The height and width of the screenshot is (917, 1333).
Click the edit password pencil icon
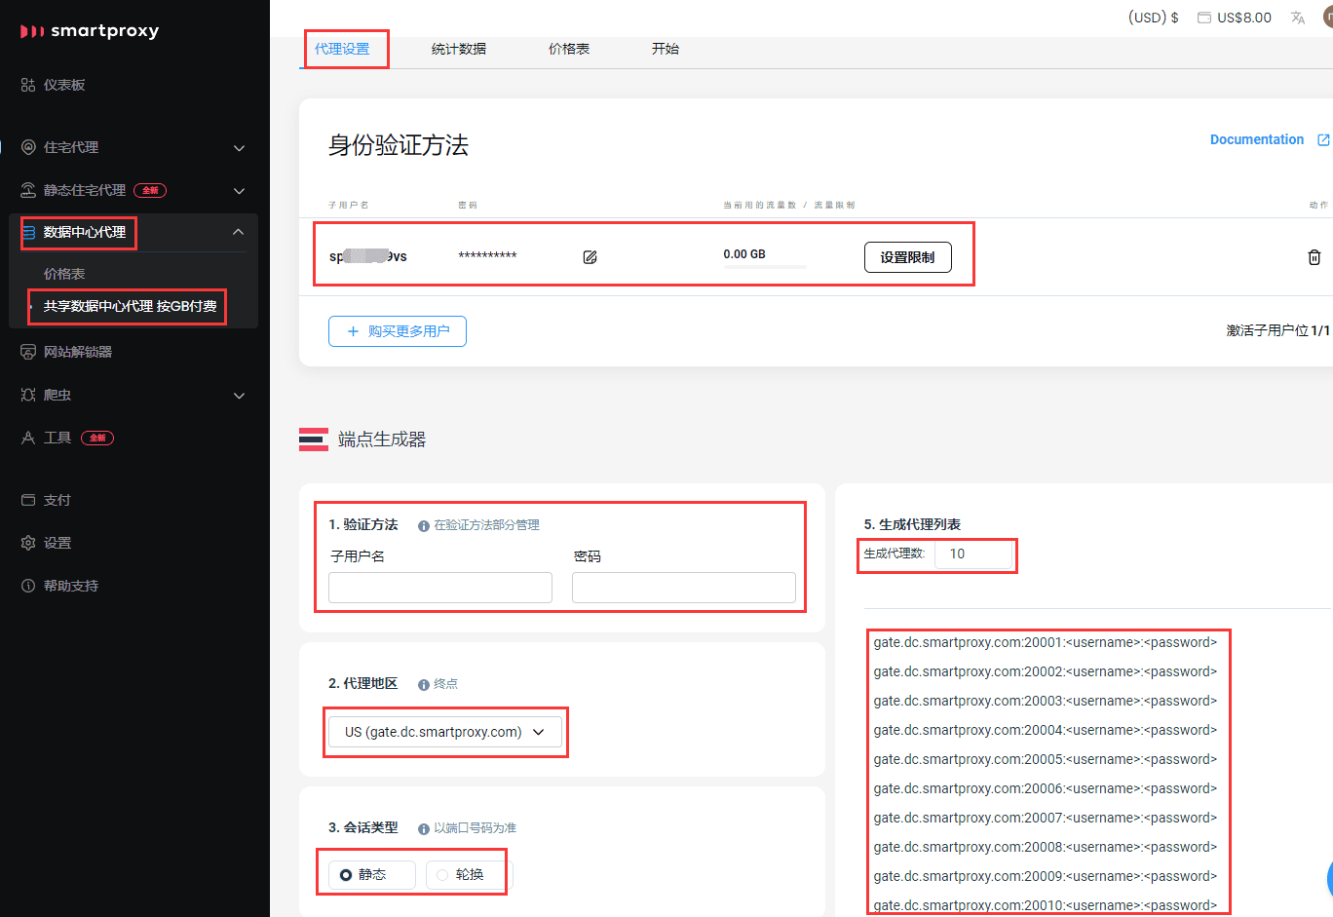pyautogui.click(x=590, y=257)
